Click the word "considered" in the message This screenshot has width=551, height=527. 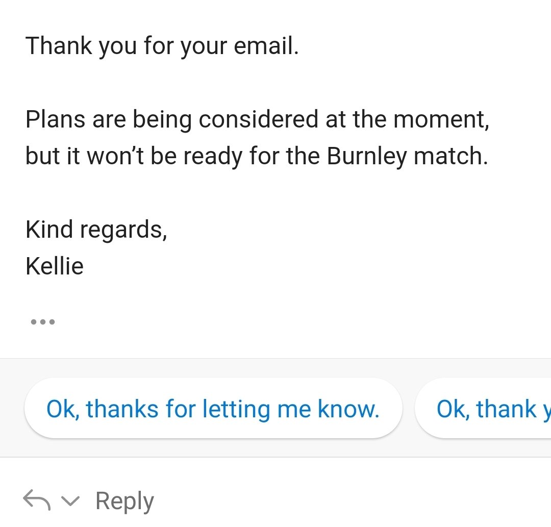[258, 119]
